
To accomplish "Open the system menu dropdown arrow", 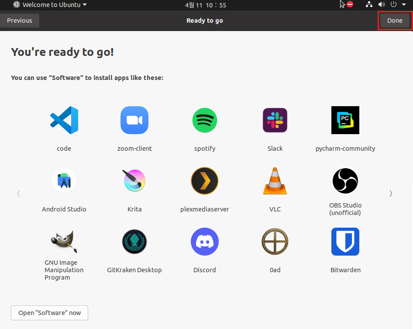I will [x=404, y=4].
